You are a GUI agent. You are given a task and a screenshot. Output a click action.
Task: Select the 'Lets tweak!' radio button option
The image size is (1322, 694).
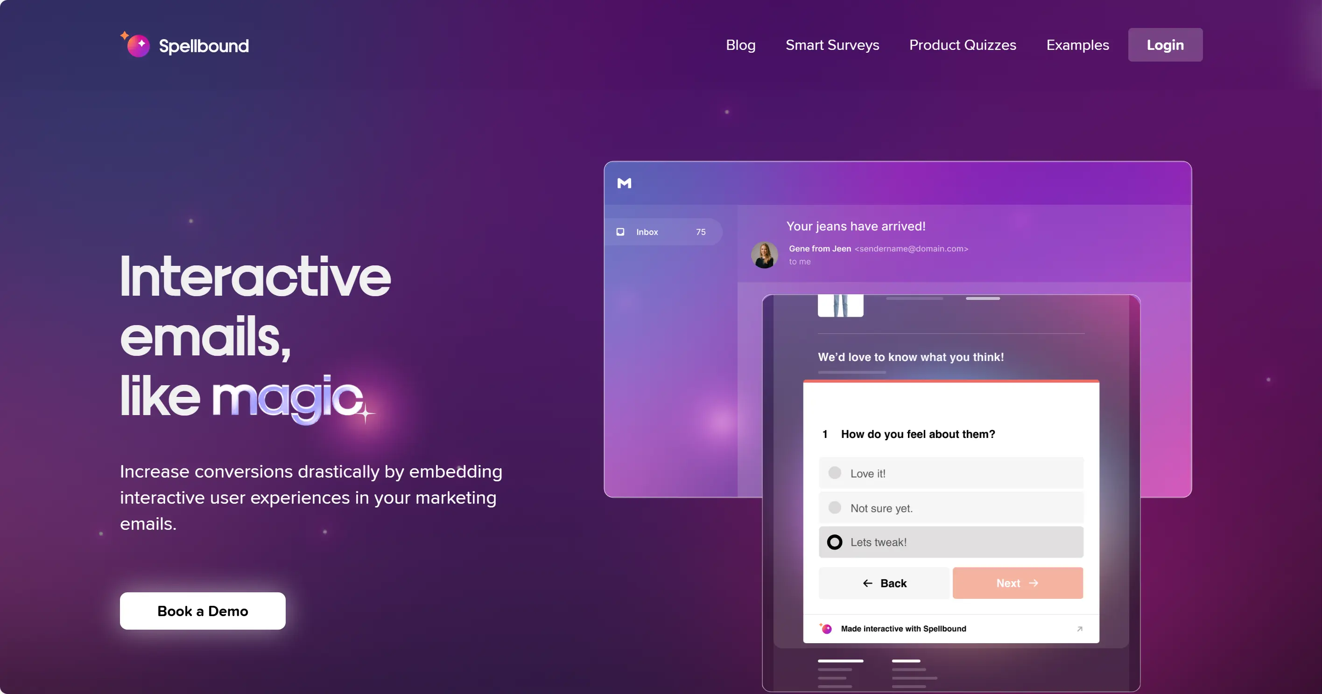pyautogui.click(x=835, y=542)
